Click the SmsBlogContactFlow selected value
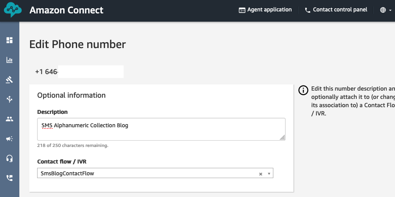 tap(68, 173)
